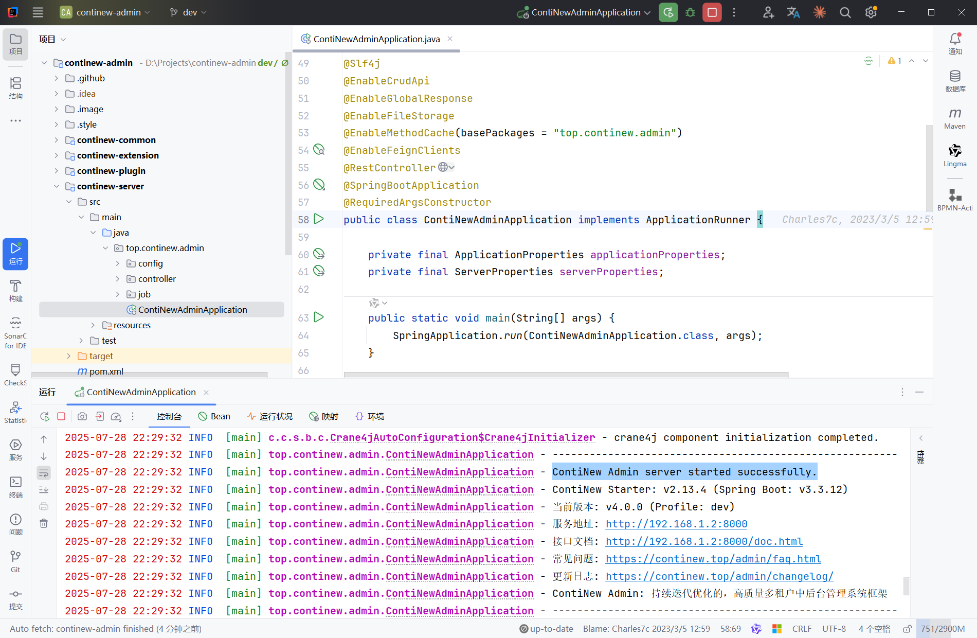Image resolution: width=977 pixels, height=638 pixels.
Task: Start debugging with the bug icon
Action: (690, 12)
